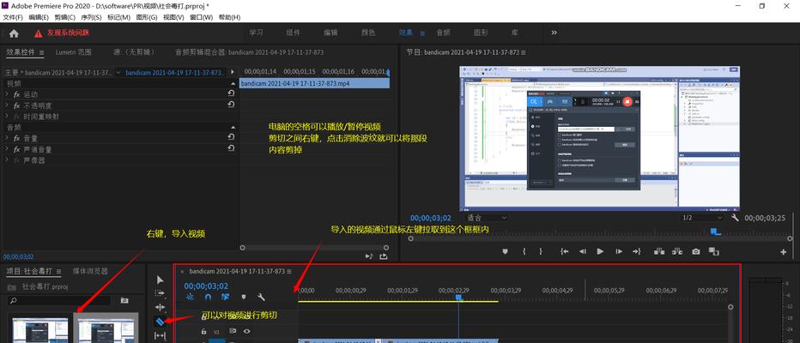Open the 剪辑(C) menu
Screen dimensions: 800x343
point(64,17)
